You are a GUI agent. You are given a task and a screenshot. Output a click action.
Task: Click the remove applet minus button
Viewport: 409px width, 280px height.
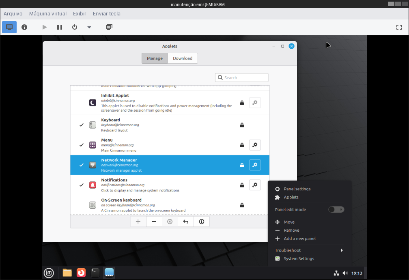(x=154, y=222)
